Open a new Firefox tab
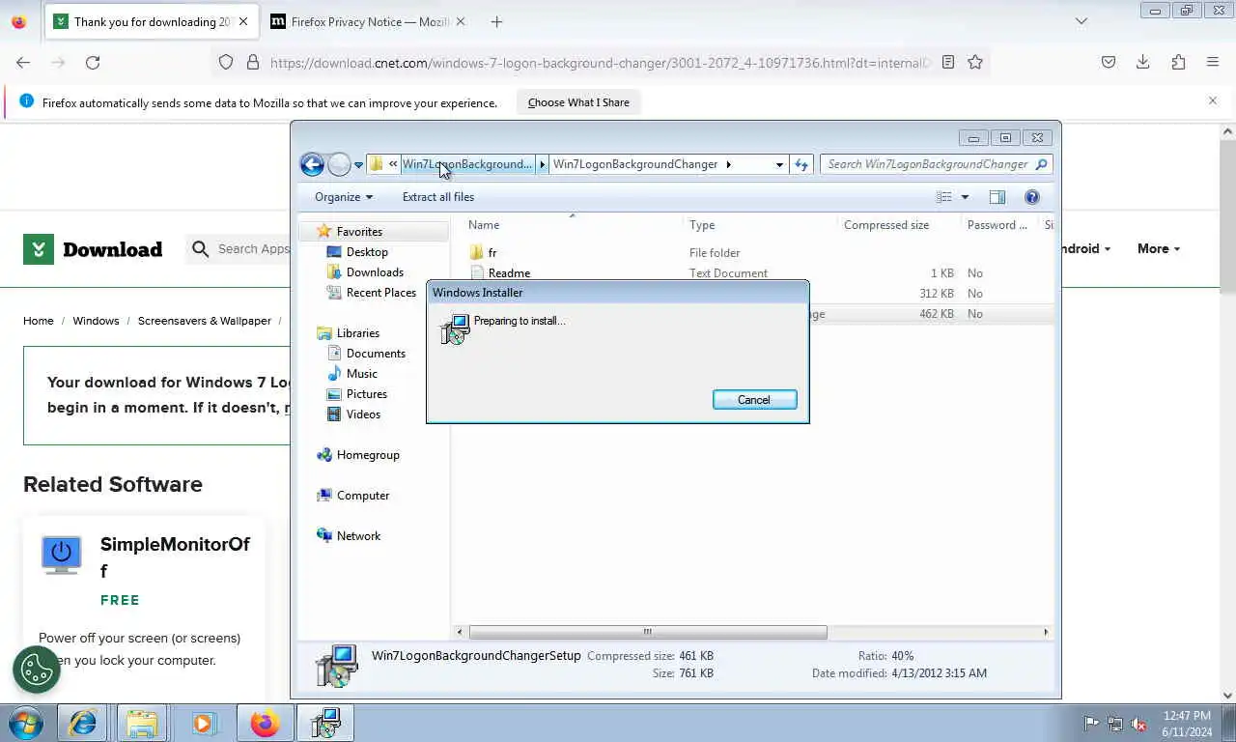This screenshot has width=1236, height=742. (496, 21)
